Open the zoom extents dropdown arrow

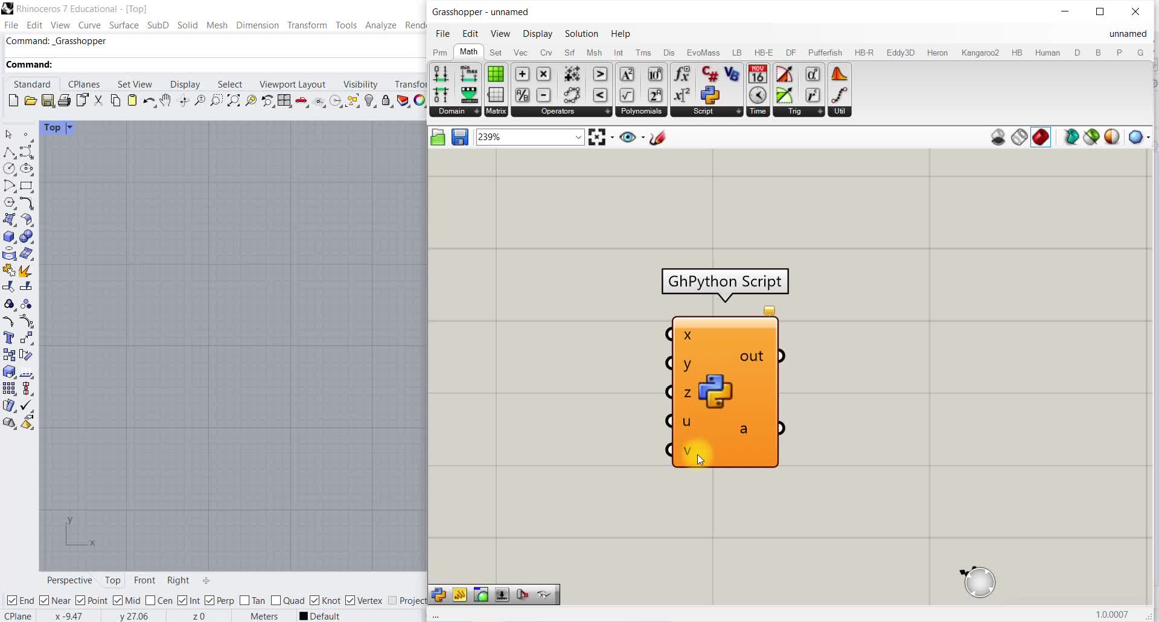coord(612,138)
